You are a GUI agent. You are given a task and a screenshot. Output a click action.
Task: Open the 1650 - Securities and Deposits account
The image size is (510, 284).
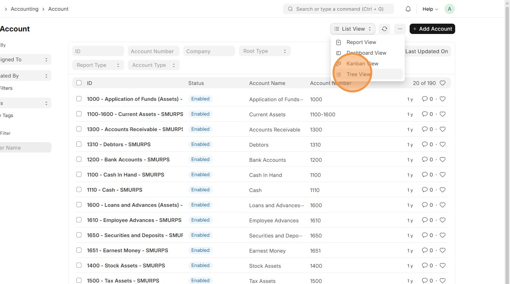135,235
